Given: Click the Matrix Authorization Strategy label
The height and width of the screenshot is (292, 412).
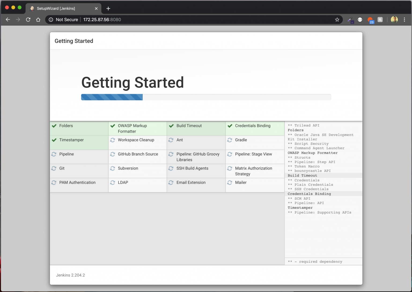Looking at the screenshot, I should click(253, 171).
